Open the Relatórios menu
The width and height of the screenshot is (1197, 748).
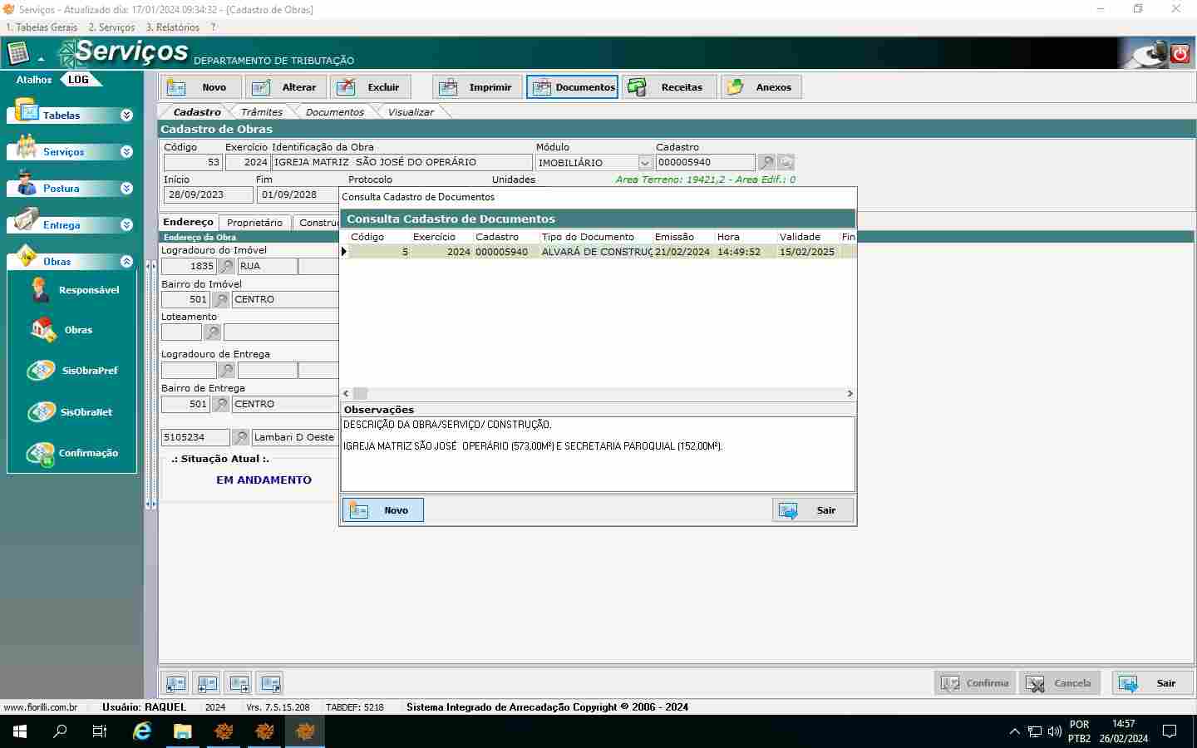(173, 27)
